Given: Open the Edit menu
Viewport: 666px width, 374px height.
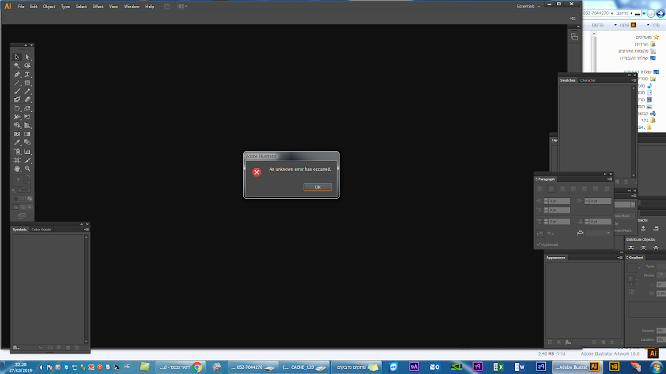Looking at the screenshot, I should click(x=34, y=7).
